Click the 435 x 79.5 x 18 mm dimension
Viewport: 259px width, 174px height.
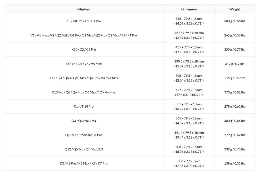click(189, 47)
